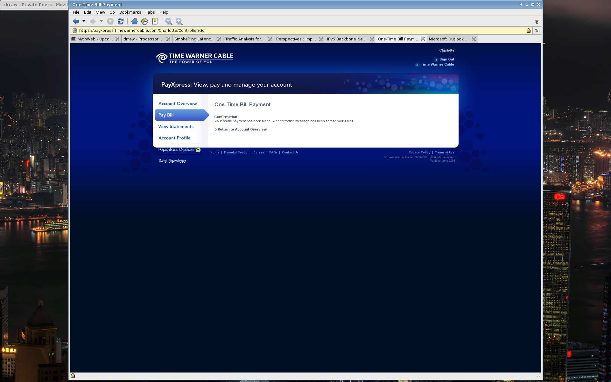Image resolution: width=611 pixels, height=382 pixels.
Task: Click the Home footer link
Action: 215,152
